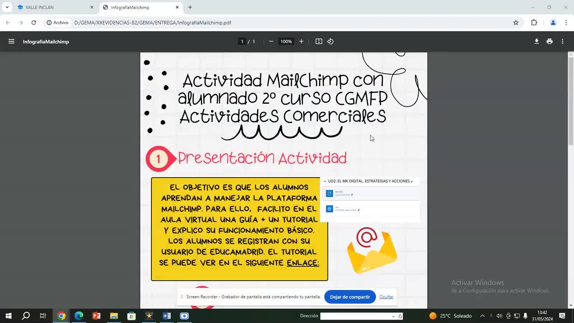Switch to the VALLE INCLAN tab
This screenshot has width=574, height=323.
pos(56,7)
